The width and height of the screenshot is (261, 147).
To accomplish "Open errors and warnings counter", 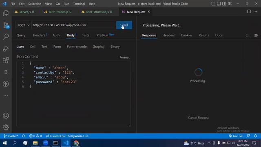I will click(35, 136).
